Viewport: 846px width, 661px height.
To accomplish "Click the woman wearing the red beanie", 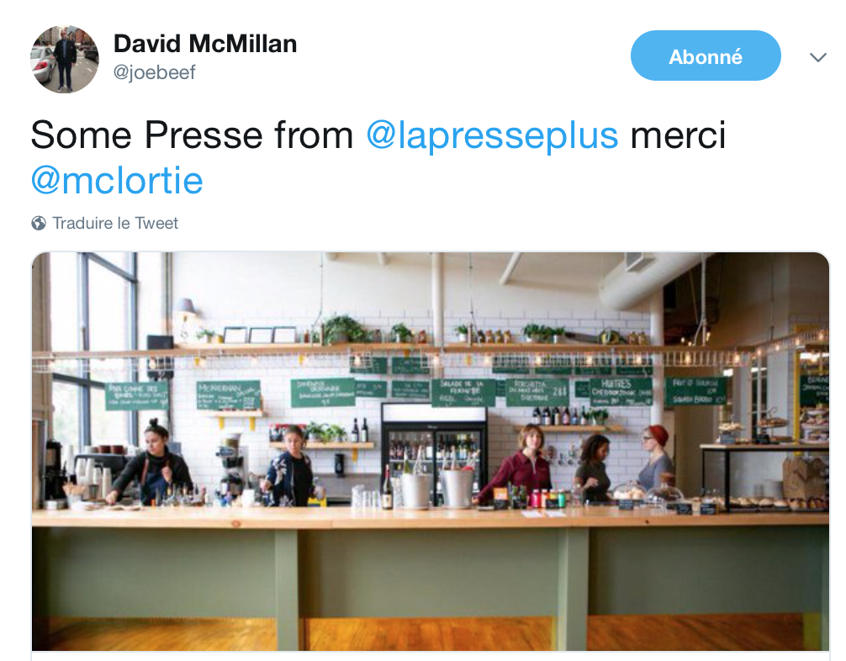I will [654, 457].
